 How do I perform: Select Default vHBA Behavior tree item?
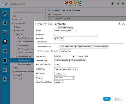click(26, 38)
